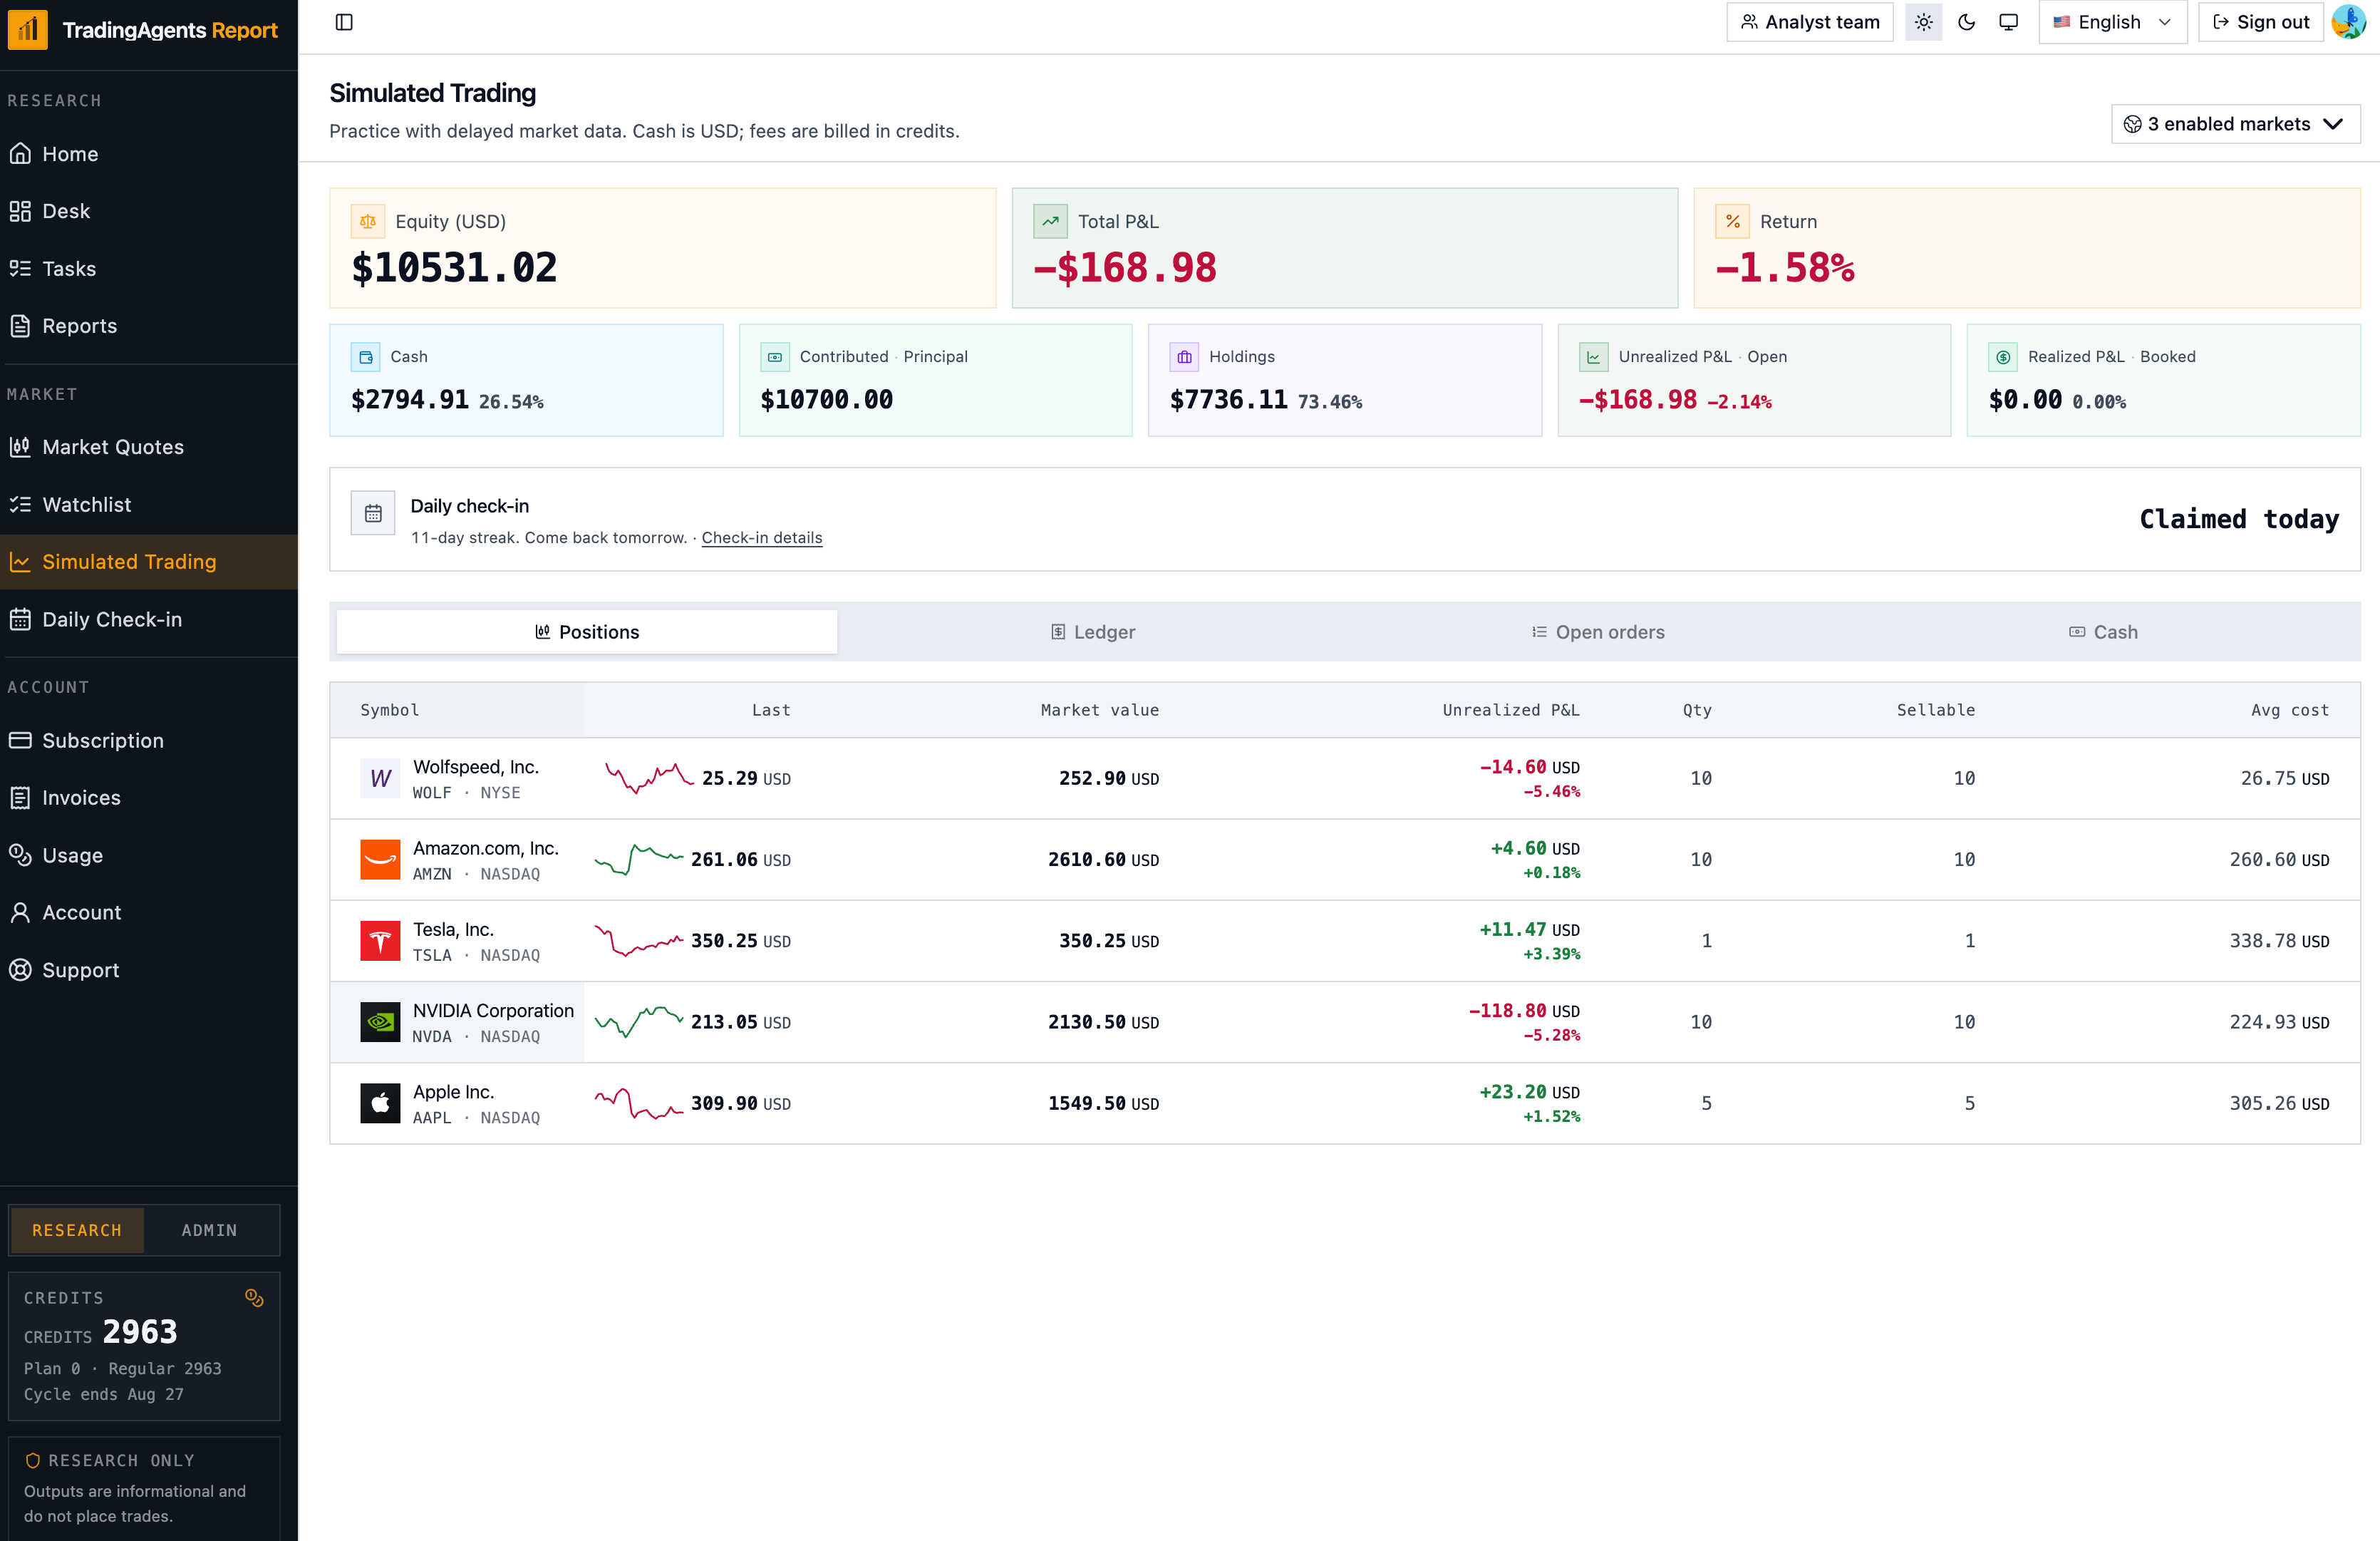Screen dimensions: 2380x1541
Task: Switch to the Open orders tab
Action: [x=1598, y=632]
